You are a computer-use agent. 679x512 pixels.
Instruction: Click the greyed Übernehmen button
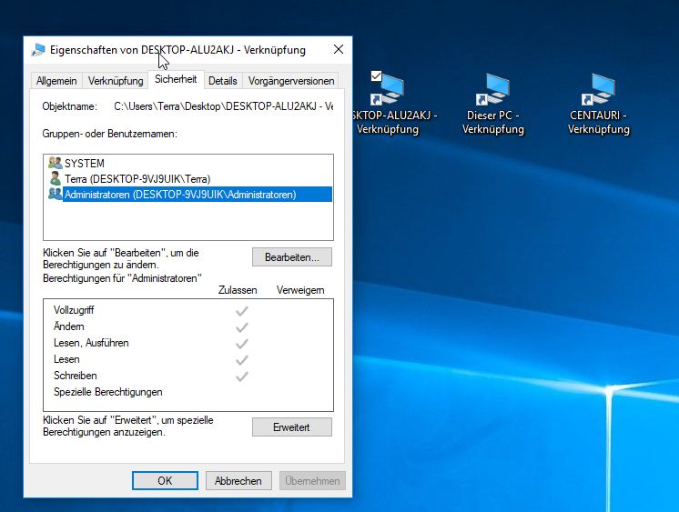point(312,481)
